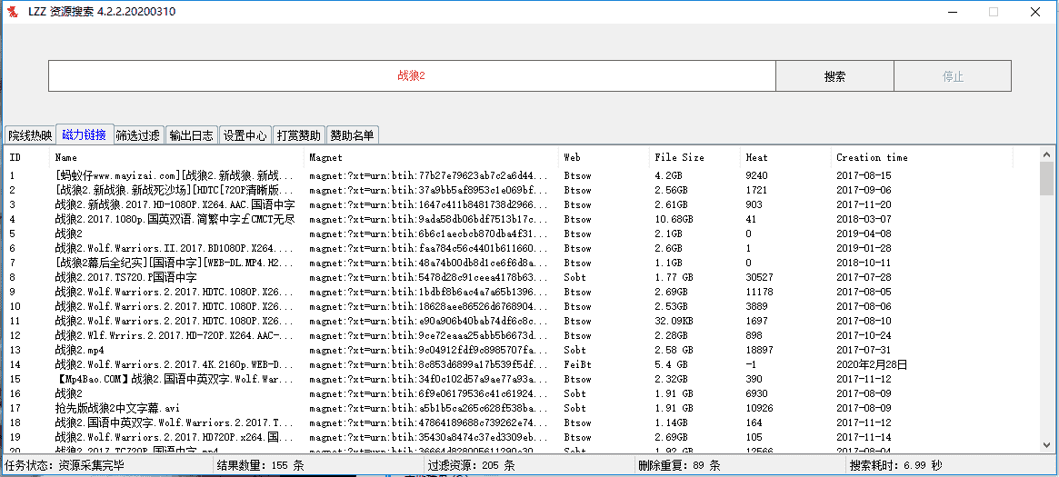Viewport: 1059px width, 477px height.
Task: Sort by the Web column header
Action: [604, 157]
